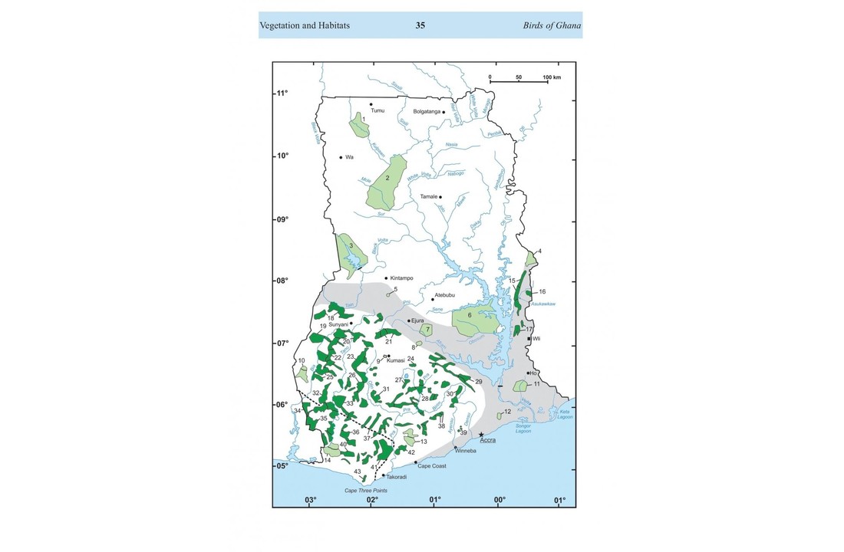Click the Tamale town label
This screenshot has height=552, width=844.
[x=429, y=196]
